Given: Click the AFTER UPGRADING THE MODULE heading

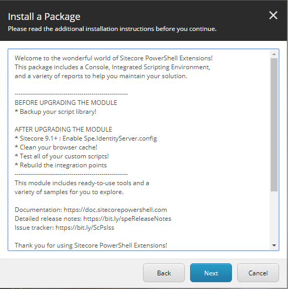Looking at the screenshot, I should pos(63,130).
